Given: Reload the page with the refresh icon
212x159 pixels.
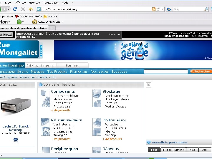Looking at the screenshot, I should pos(15,9).
